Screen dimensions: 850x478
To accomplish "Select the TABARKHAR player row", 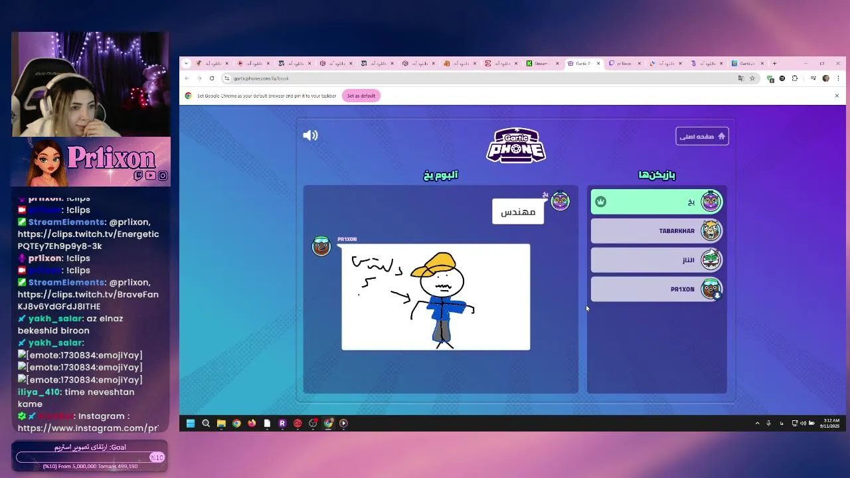I will click(657, 231).
